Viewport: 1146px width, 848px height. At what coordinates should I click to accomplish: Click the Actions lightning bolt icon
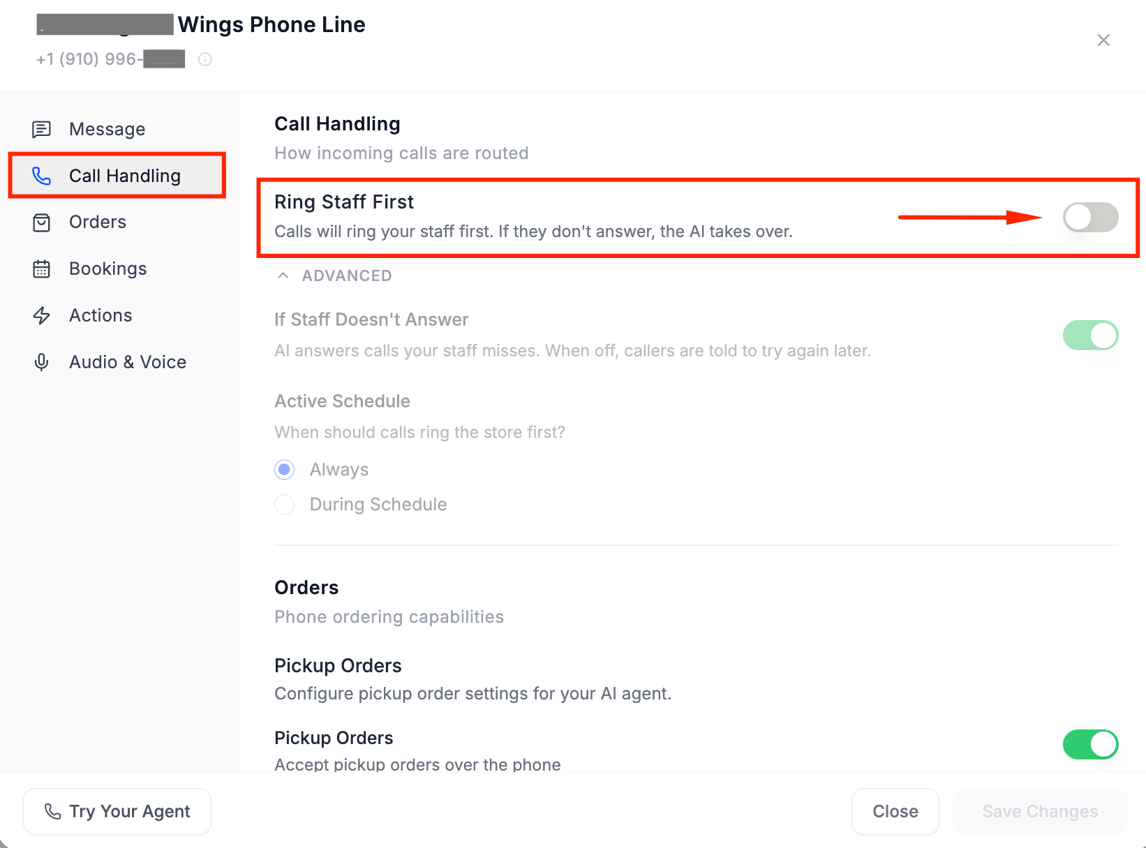point(42,316)
